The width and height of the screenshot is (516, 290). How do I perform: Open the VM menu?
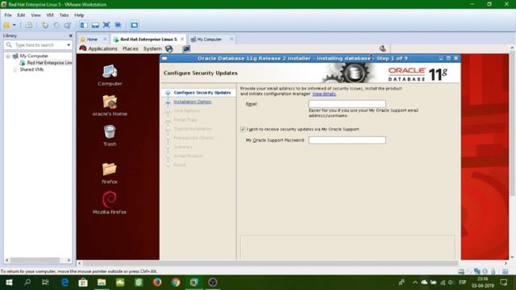pyautogui.click(x=50, y=15)
